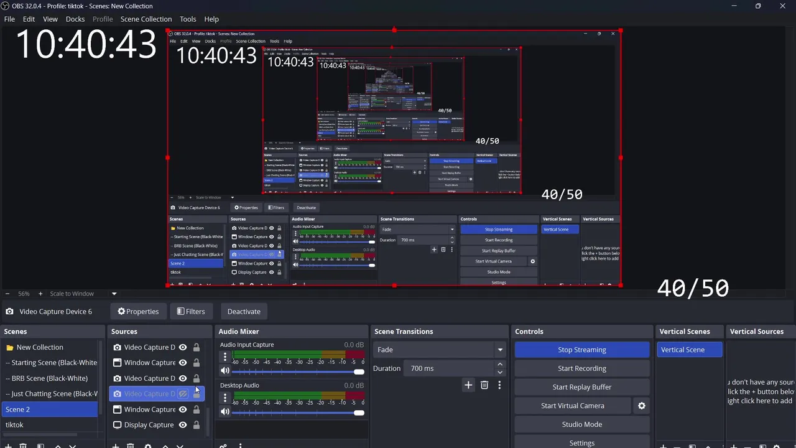Open the Scale to Window dropdown
Image resolution: width=796 pixels, height=448 pixels.
coord(114,294)
